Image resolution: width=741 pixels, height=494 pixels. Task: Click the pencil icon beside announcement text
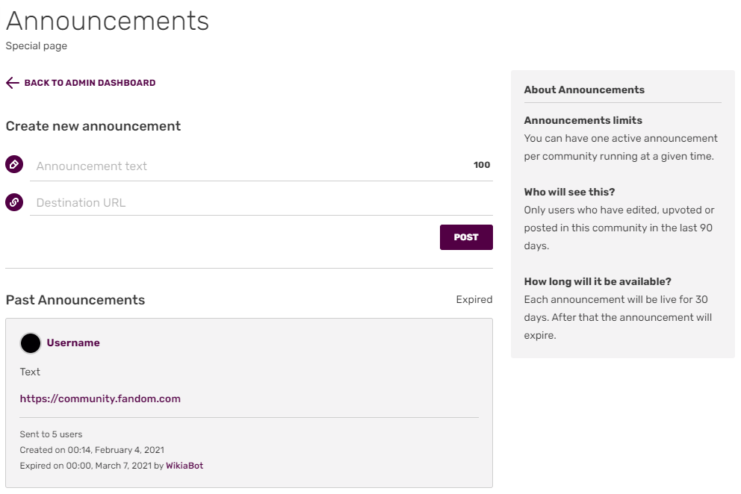(x=14, y=165)
